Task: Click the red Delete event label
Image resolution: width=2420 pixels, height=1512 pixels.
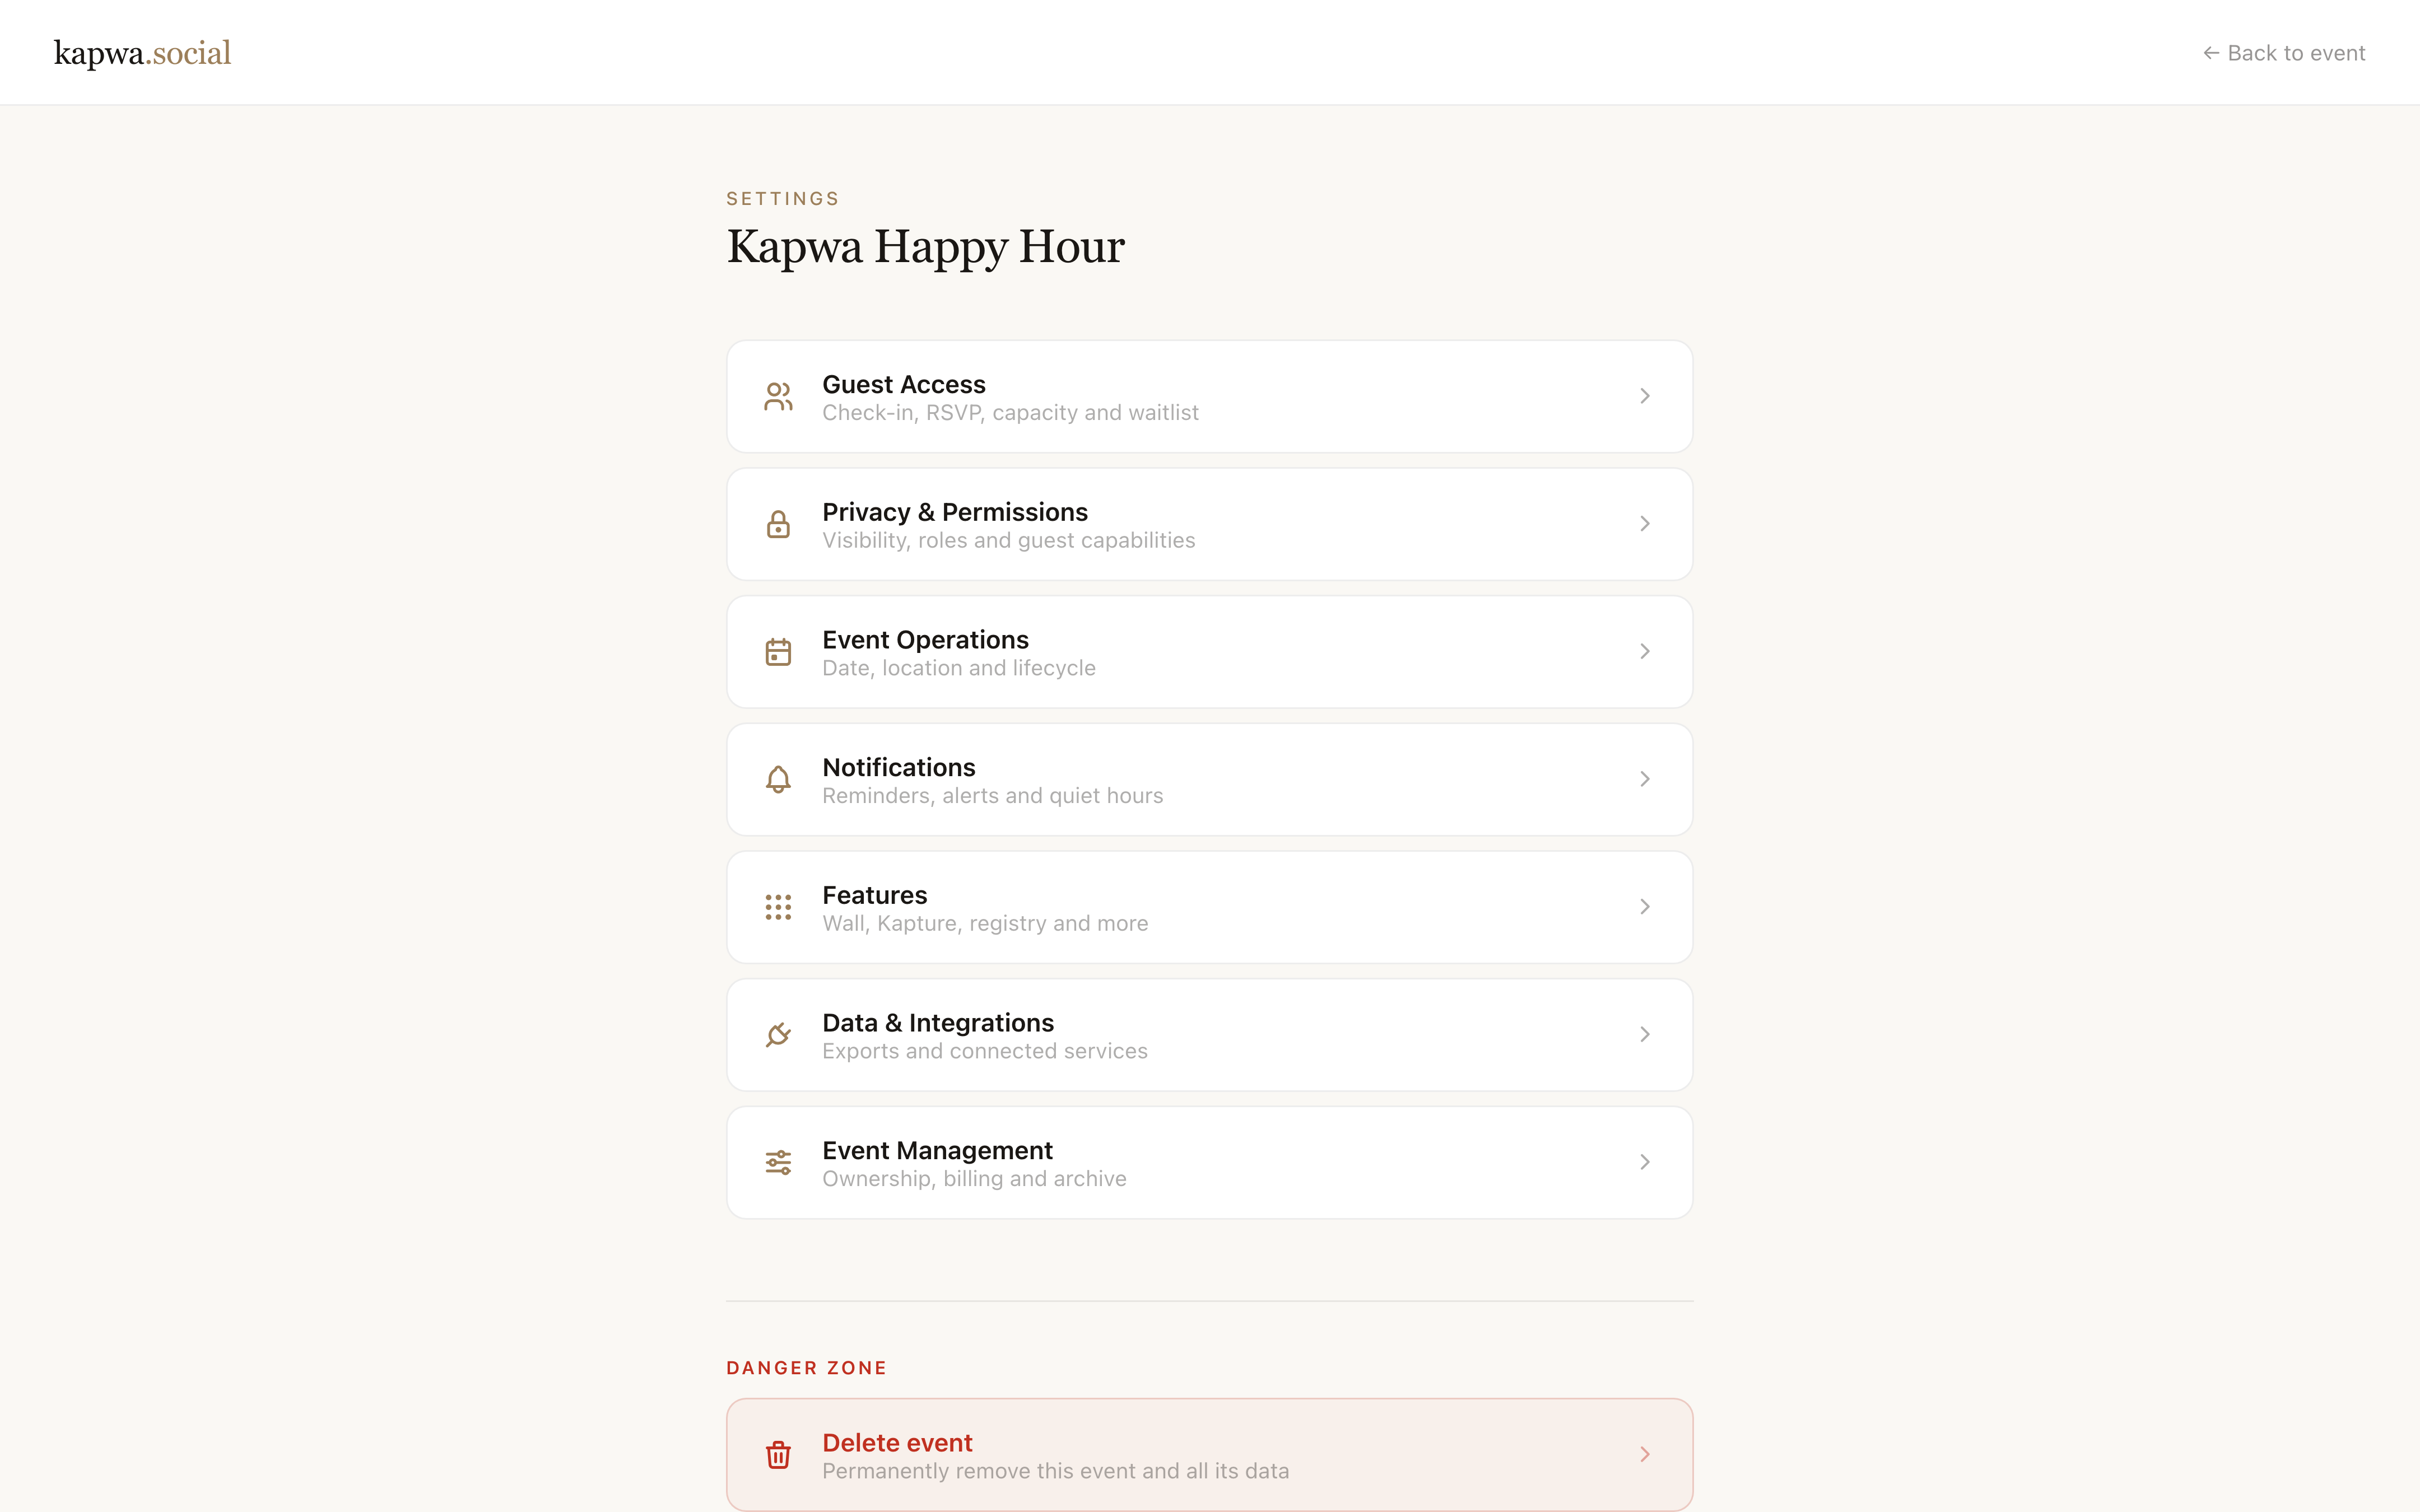Action: pyautogui.click(x=897, y=1443)
